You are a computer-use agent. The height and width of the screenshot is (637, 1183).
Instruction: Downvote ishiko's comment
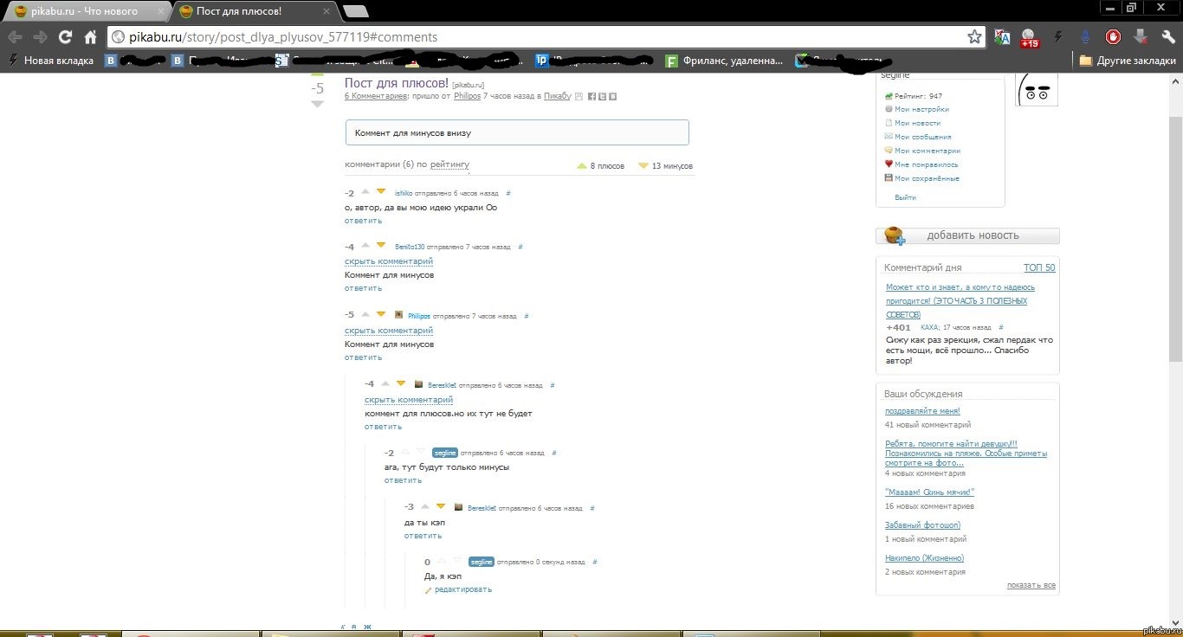pos(380,191)
